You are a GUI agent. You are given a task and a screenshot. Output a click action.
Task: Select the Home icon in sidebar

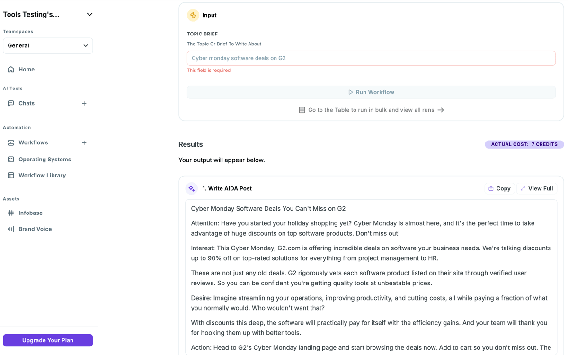click(x=10, y=69)
